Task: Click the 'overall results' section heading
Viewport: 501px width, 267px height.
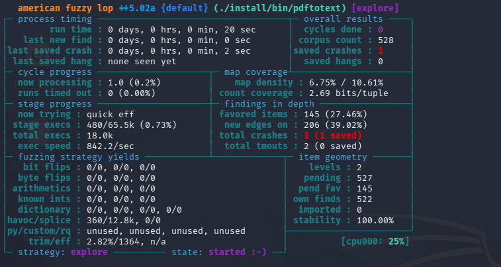Action: coord(343,19)
